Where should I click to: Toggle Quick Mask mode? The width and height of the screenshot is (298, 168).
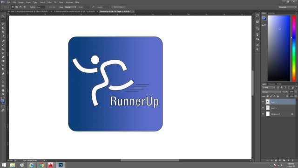[x=3, y=106]
